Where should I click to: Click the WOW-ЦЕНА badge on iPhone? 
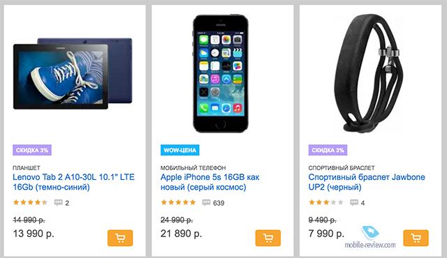[180, 150]
